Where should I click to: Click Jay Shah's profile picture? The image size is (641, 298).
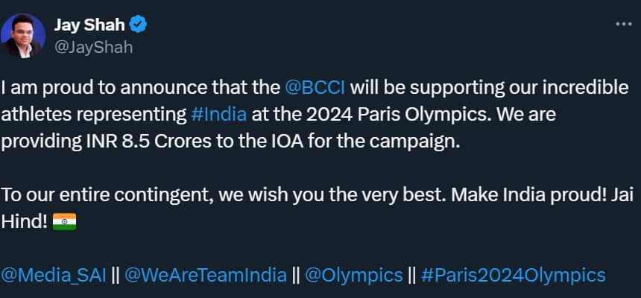pyautogui.click(x=22, y=36)
